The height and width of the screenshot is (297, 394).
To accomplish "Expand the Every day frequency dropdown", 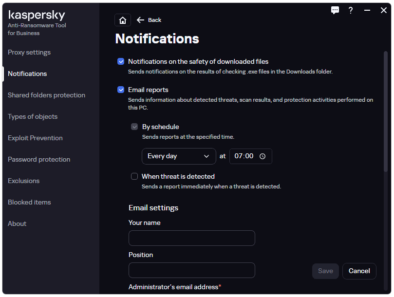I will tap(179, 156).
